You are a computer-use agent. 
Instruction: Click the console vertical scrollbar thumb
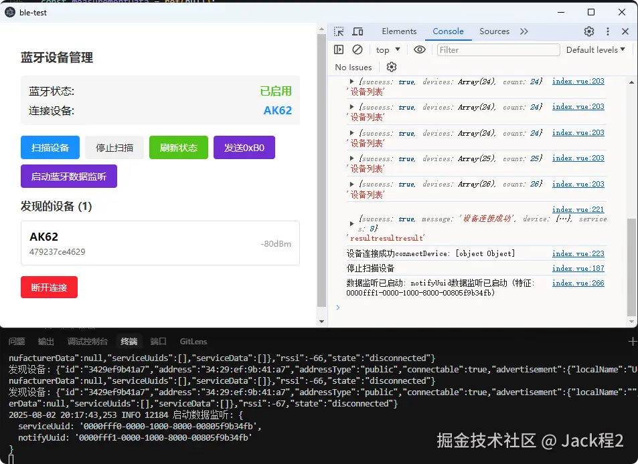(x=631, y=267)
